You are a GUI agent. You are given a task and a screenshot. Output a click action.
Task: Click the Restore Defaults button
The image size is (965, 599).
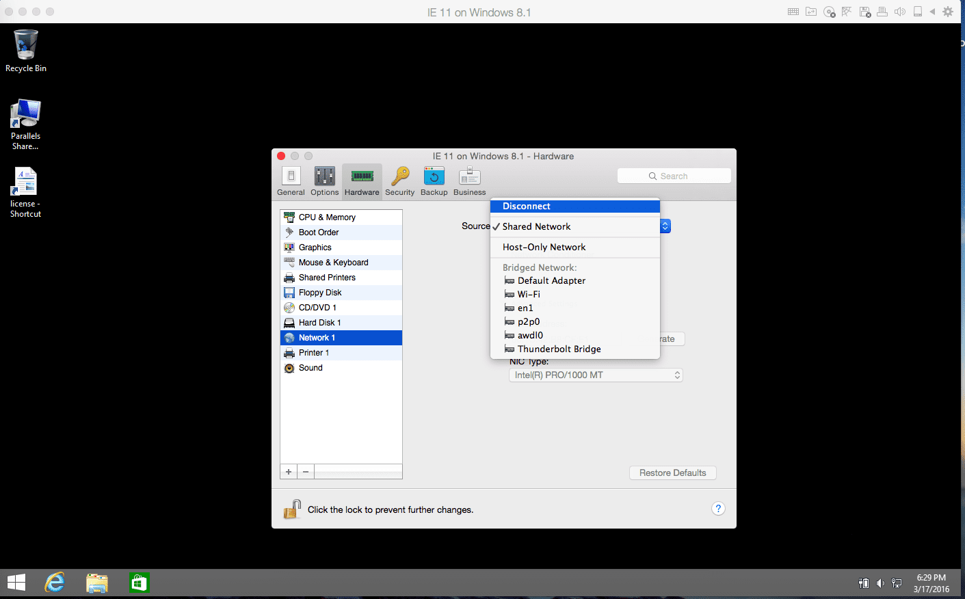point(673,472)
